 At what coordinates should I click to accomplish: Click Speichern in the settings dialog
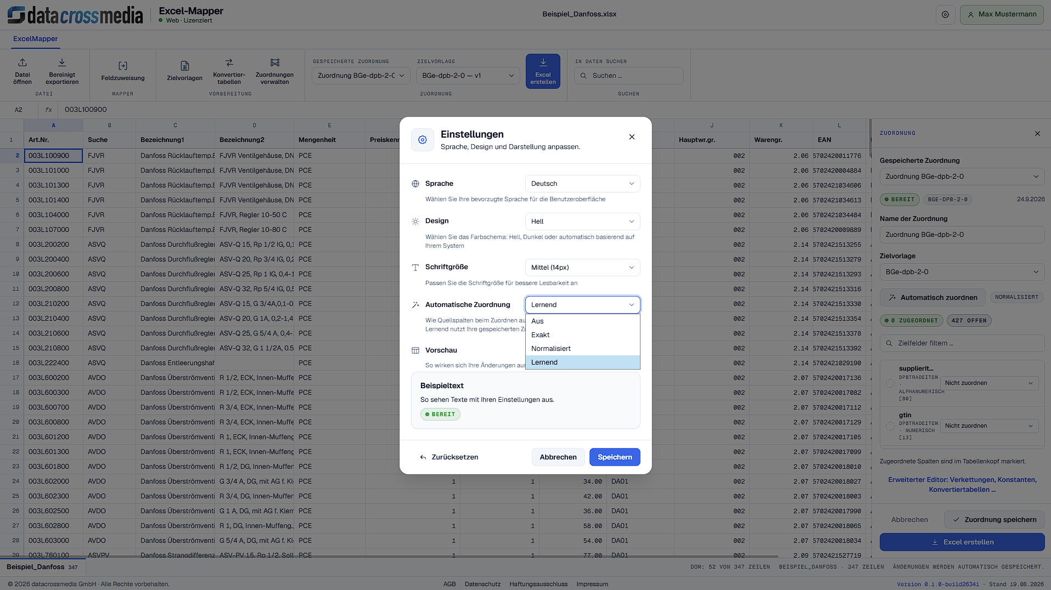coord(615,457)
